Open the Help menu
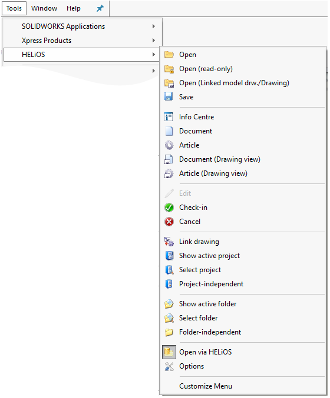 point(74,8)
